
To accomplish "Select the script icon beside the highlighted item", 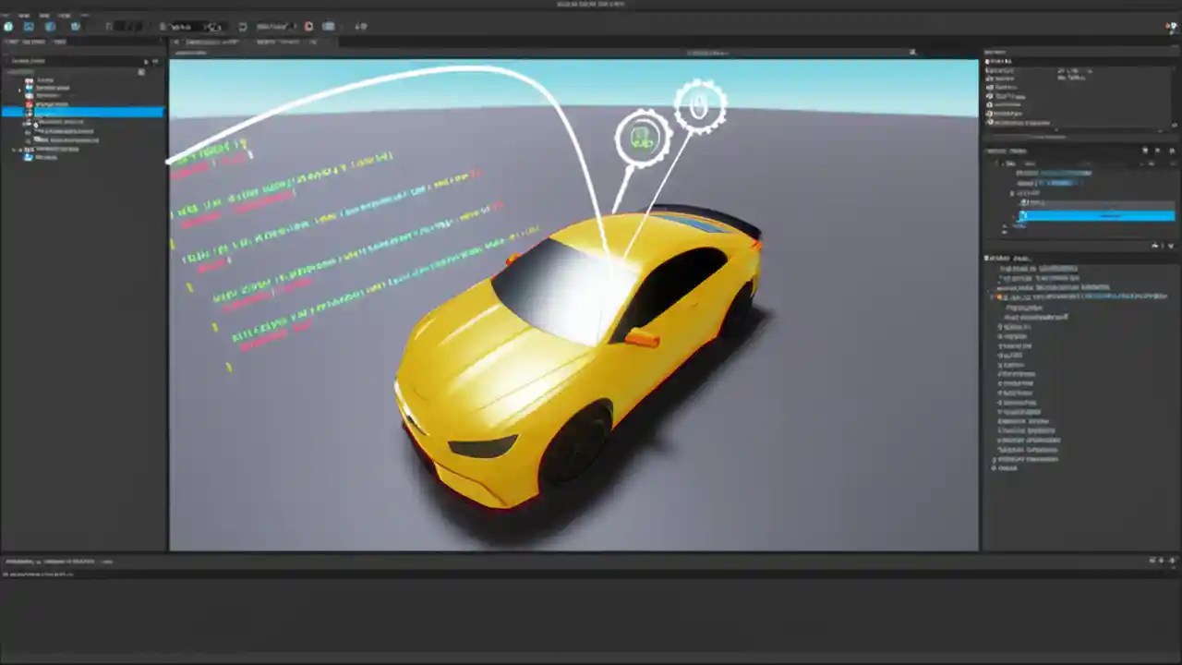I will click(30, 113).
